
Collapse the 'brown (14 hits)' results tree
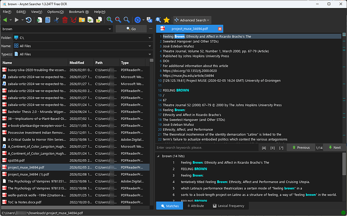click(x=159, y=156)
